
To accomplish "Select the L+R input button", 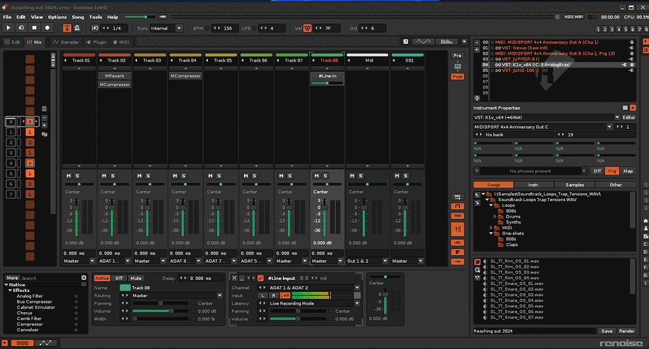I will pos(285,296).
